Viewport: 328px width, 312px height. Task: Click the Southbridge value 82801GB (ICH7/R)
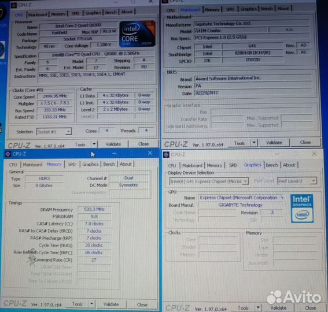[252, 53]
